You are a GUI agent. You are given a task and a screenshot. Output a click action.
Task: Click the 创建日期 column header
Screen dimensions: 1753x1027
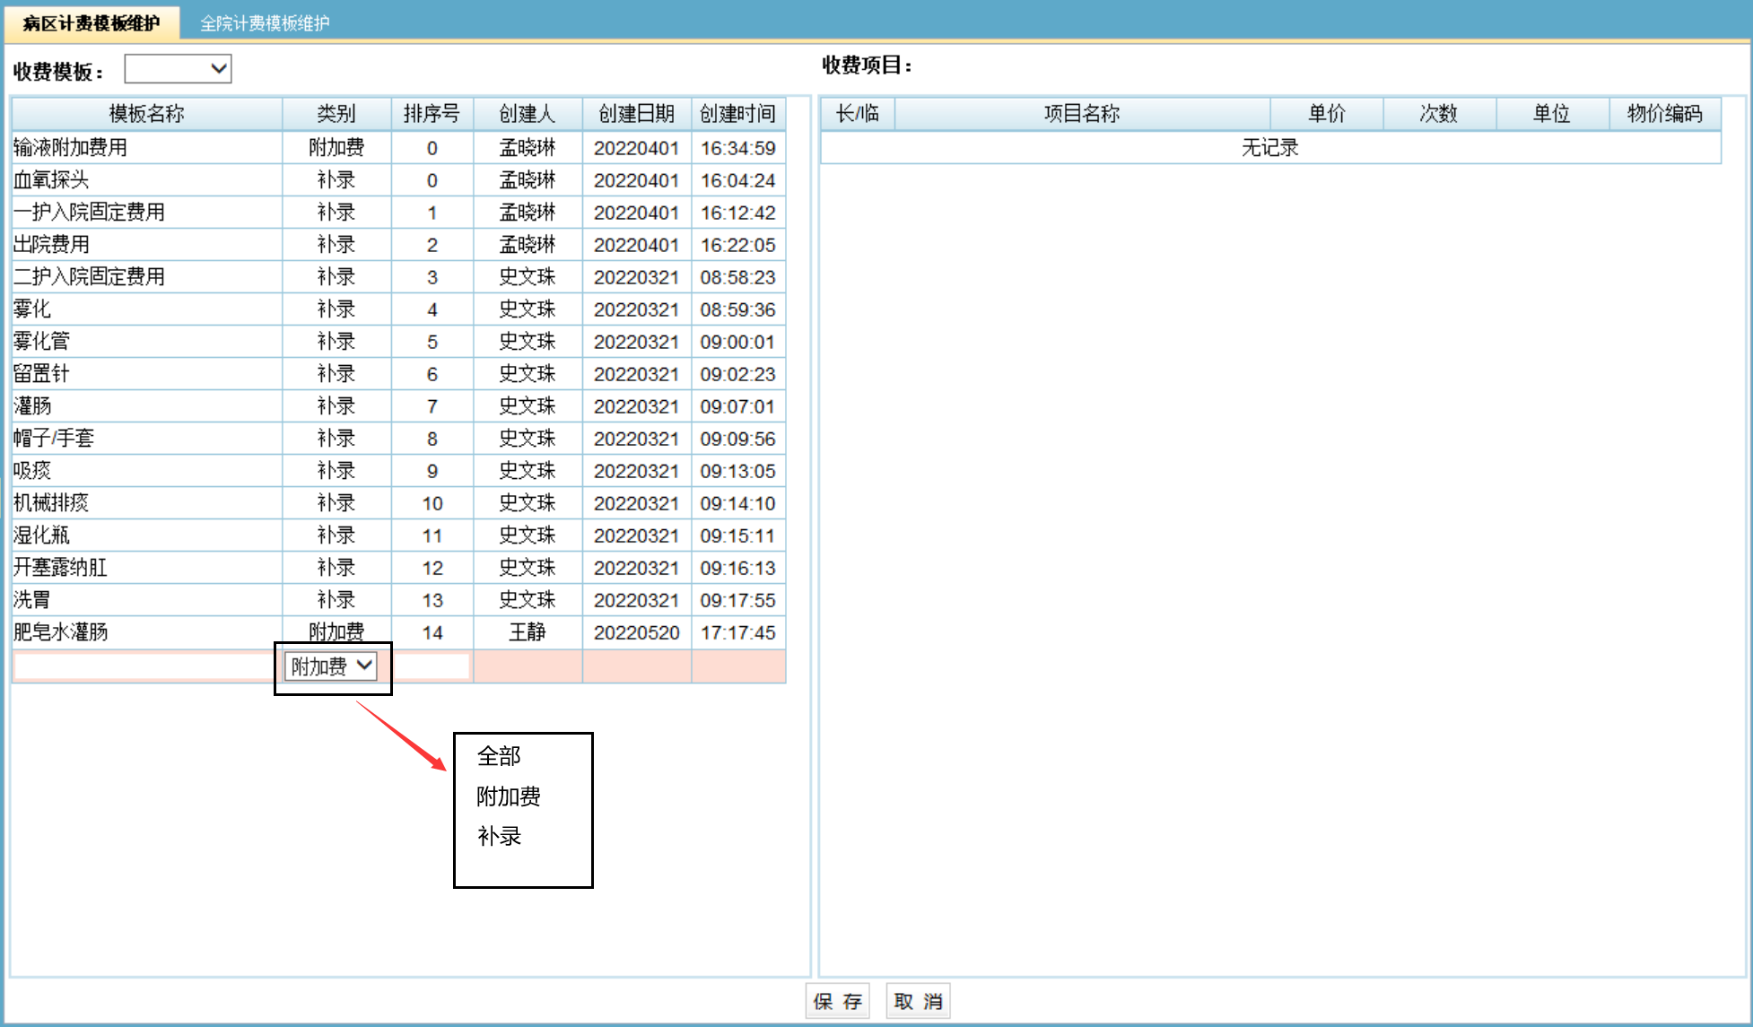tap(636, 114)
